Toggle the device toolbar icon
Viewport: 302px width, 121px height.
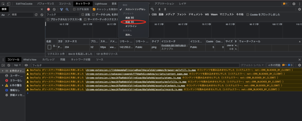tap(9, 4)
